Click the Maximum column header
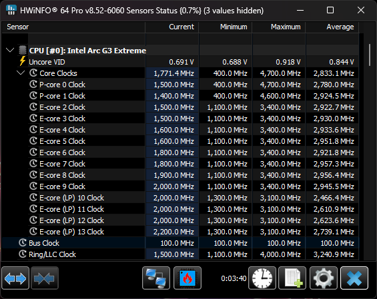 click(279, 27)
